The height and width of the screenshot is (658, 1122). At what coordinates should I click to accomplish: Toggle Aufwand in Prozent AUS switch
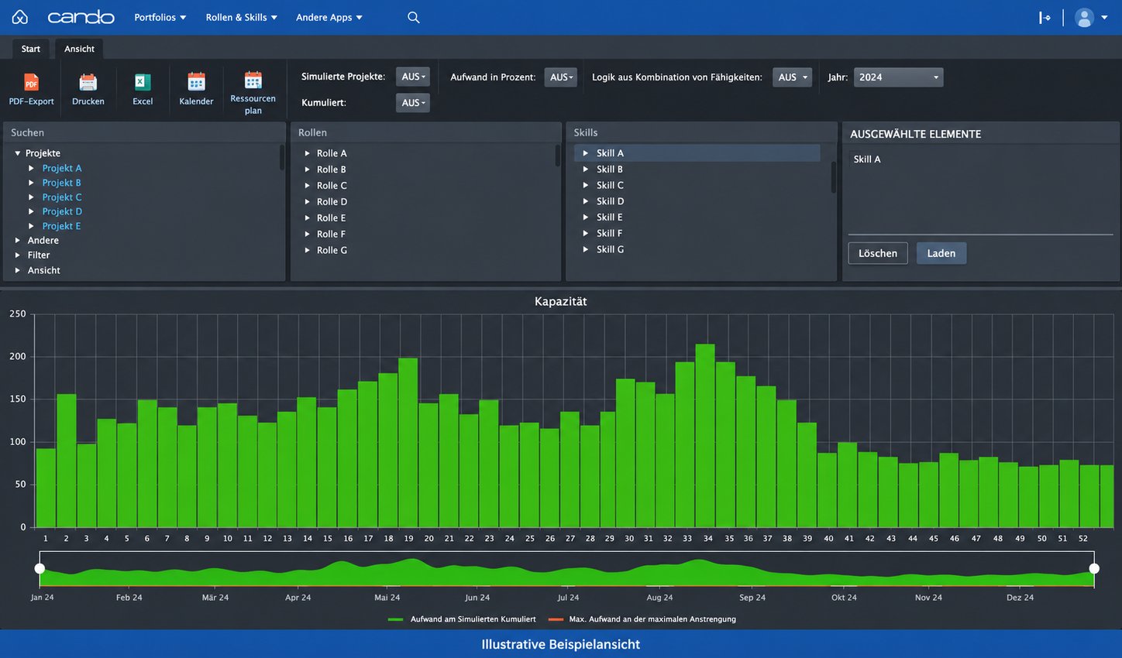point(561,77)
